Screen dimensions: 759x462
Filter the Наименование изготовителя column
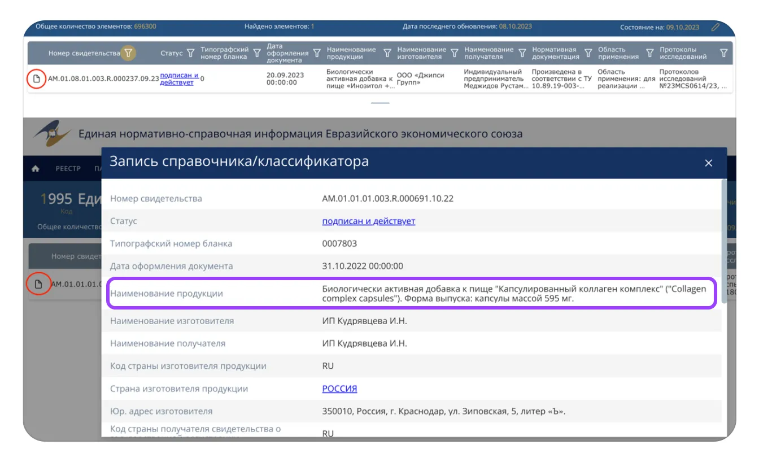pos(454,53)
